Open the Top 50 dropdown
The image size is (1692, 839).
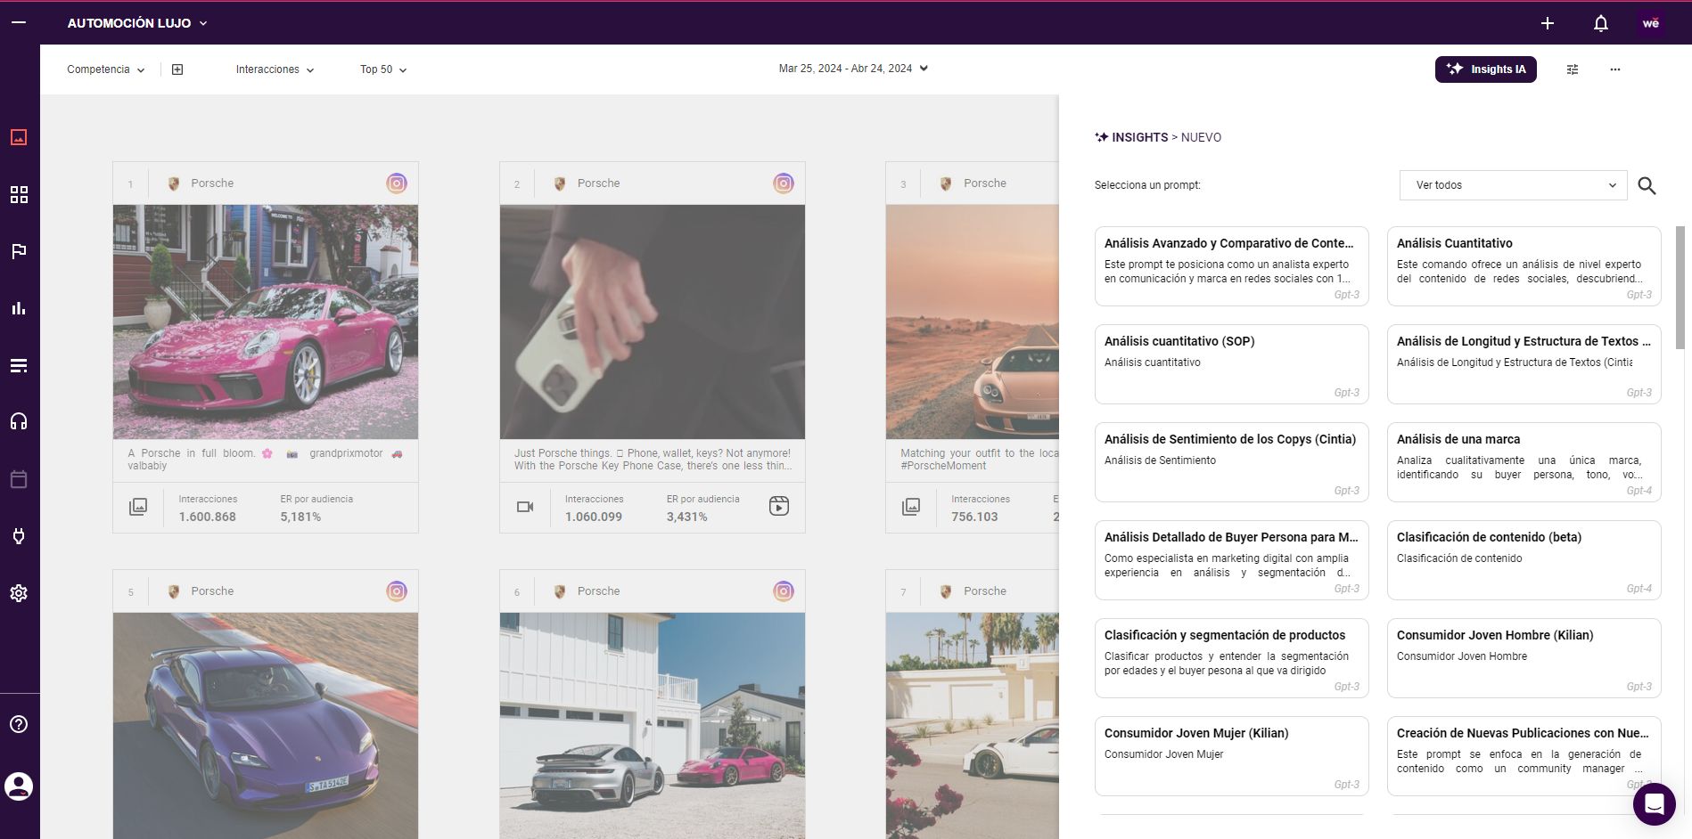click(x=382, y=69)
